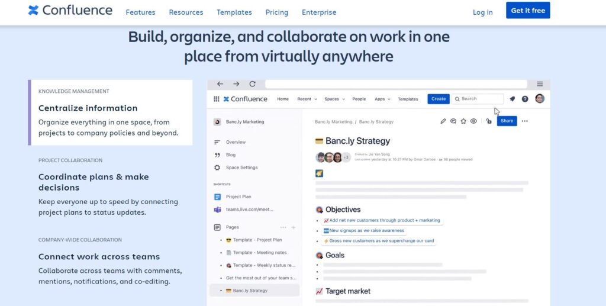The image size is (606, 306).
Task: Open the page restrictions lock icon
Action: click(x=489, y=121)
